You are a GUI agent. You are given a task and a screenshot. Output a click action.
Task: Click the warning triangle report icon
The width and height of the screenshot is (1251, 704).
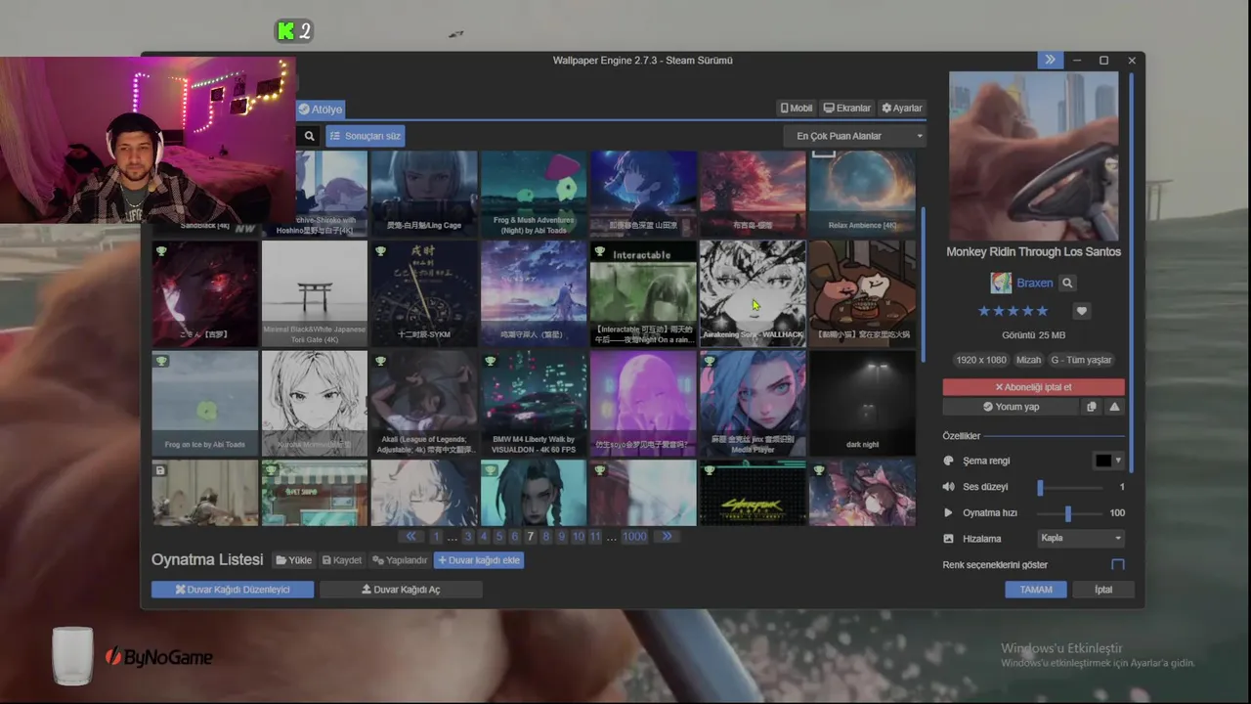pos(1115,407)
